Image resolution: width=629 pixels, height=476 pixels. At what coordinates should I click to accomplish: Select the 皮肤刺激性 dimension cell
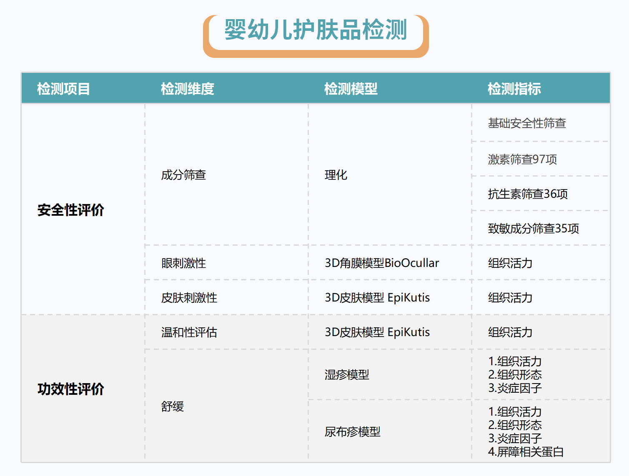189,298
